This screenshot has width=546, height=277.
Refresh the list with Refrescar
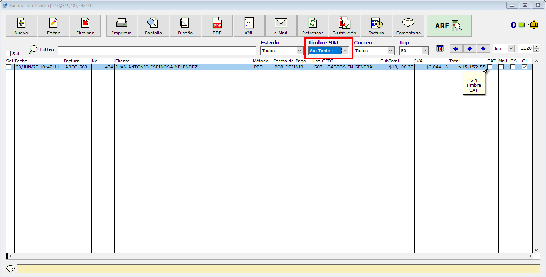(x=312, y=26)
